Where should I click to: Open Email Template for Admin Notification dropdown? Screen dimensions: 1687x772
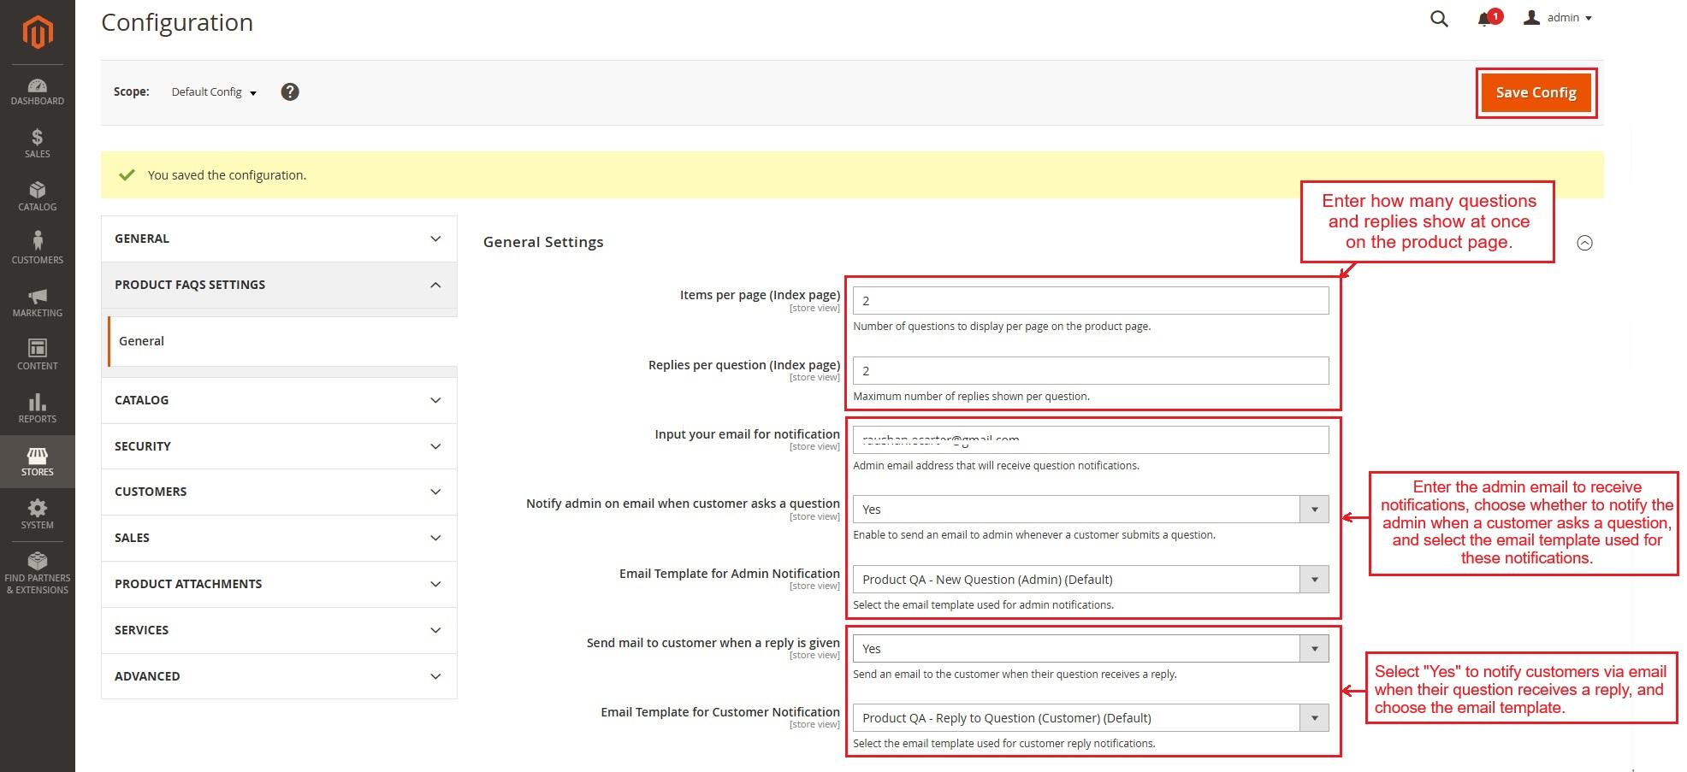[x=1090, y=580]
